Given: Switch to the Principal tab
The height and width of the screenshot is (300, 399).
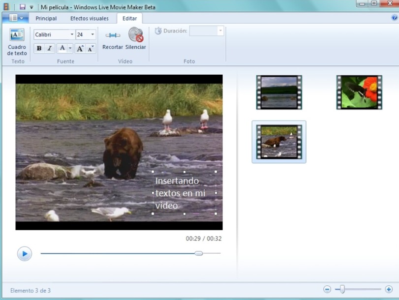Looking at the screenshot, I should (46, 18).
